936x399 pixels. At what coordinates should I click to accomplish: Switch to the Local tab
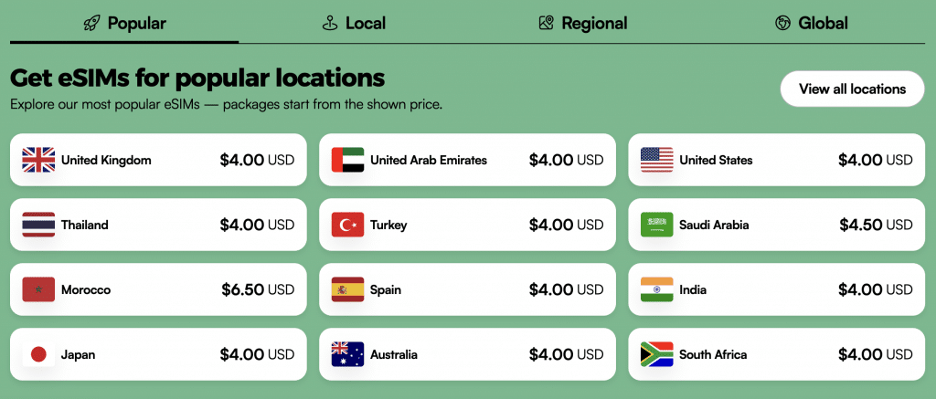point(354,23)
